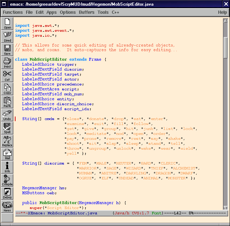Click the Open file toolbar icon
The height and width of the screenshot is (226, 230).
7,23
